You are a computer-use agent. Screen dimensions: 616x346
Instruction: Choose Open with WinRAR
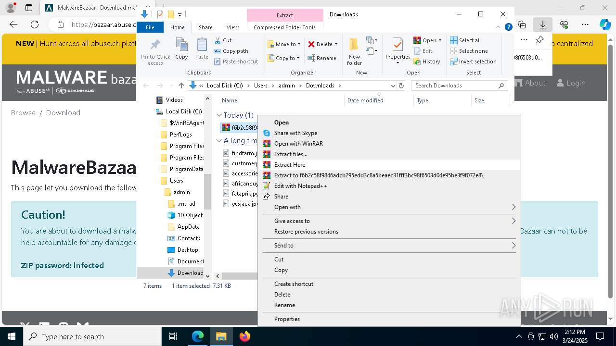pos(389,144)
